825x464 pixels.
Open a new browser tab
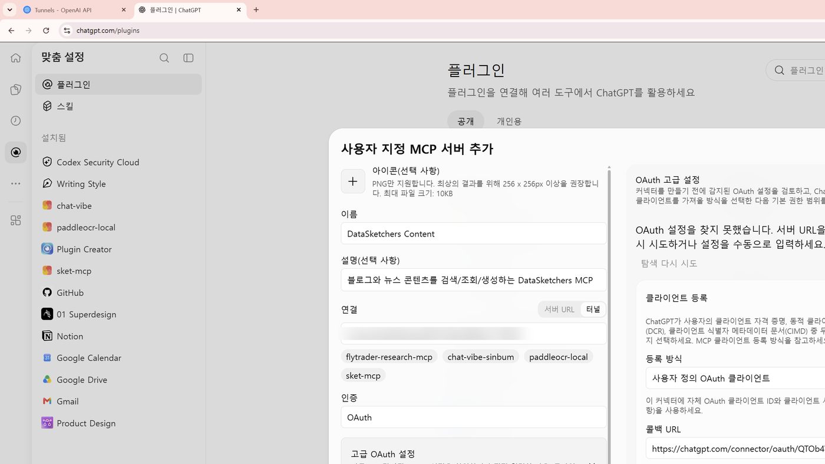point(256,10)
